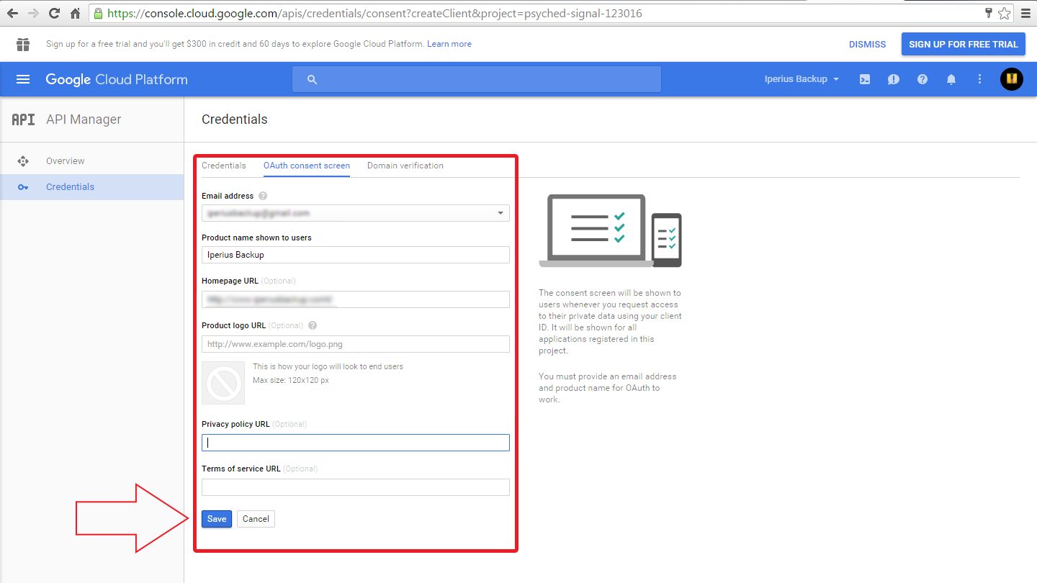Viewport: 1037px width, 583px height.
Task: Open the Help question mark icon
Action: coord(922,79)
